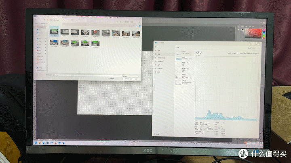
Task: Open the Home folder in file dialog sidebar
Action: coord(40,27)
